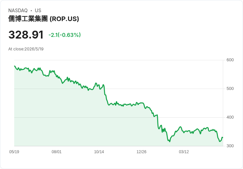The image size is (243, 169).
Task: Click the lowest dip of the chart line near 315
Action: pyautogui.click(x=170, y=141)
